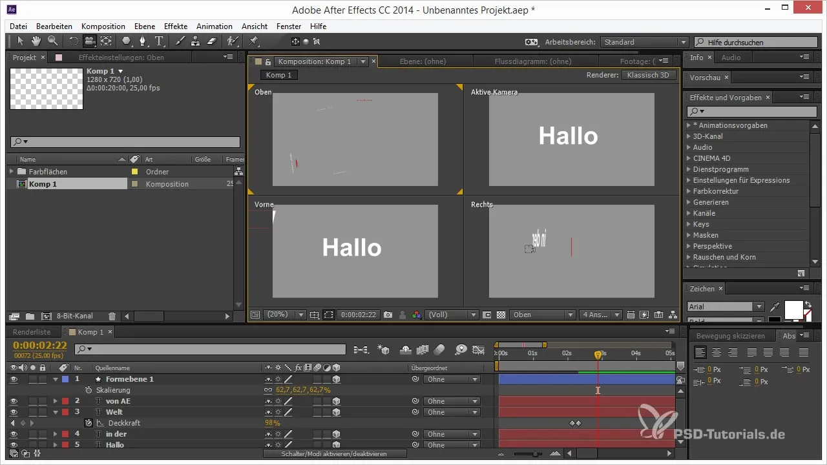Screen dimensions: 827x465
Task: Open the 3D view Oben dropdown
Action: pyautogui.click(x=542, y=315)
